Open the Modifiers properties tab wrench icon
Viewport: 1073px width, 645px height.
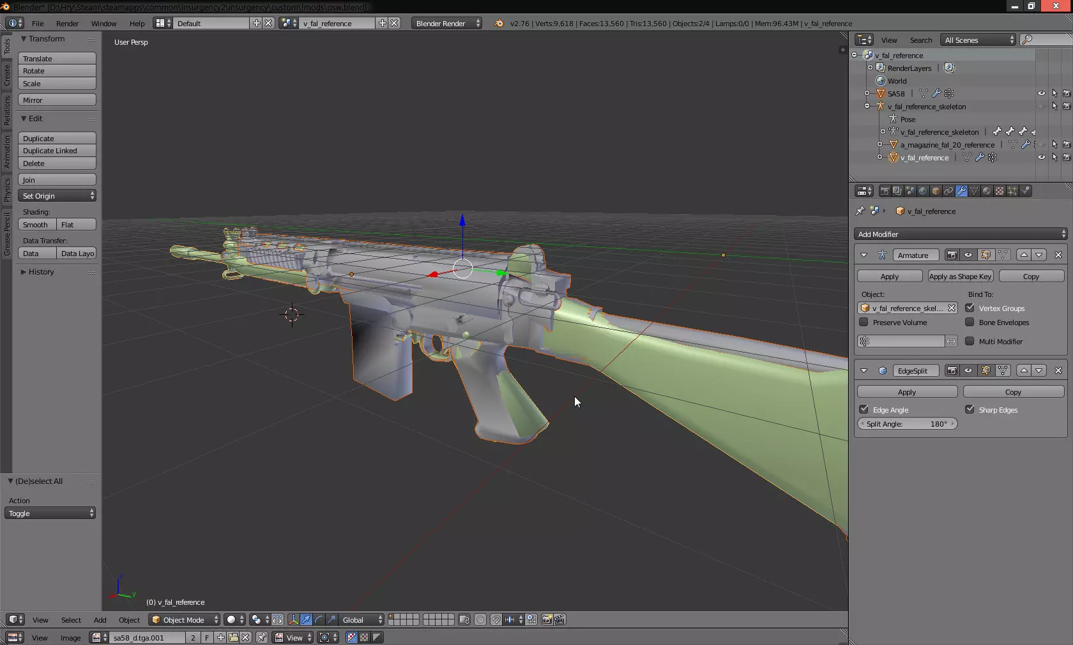point(961,191)
